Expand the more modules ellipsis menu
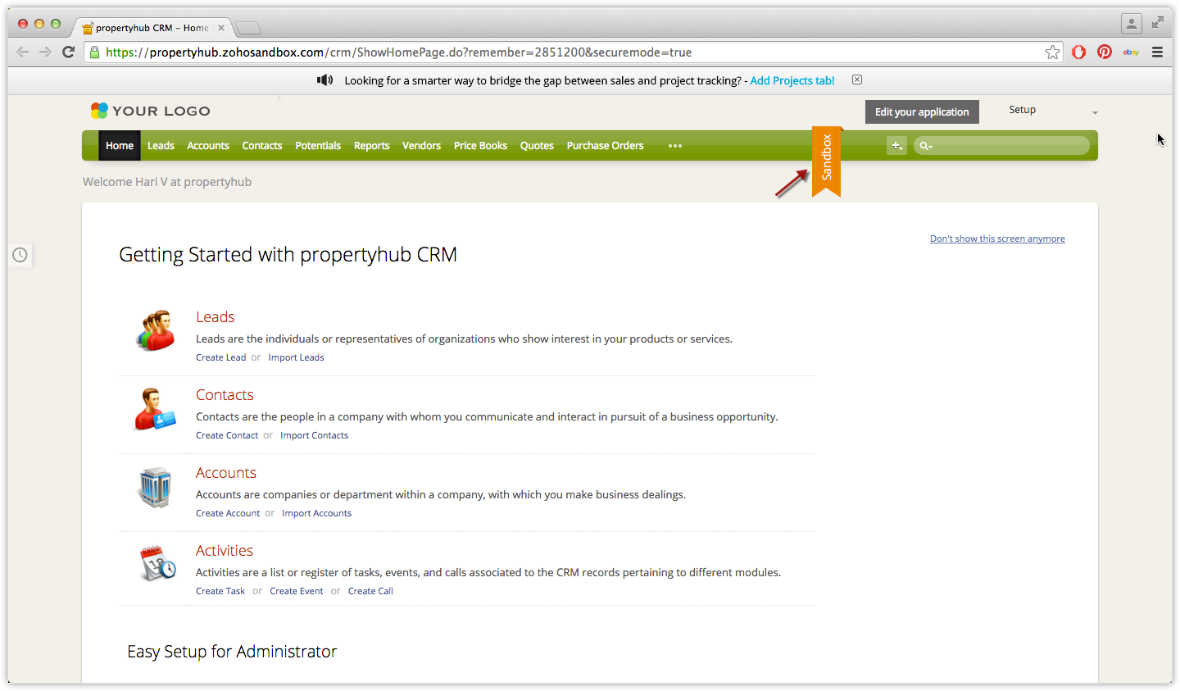The width and height of the screenshot is (1180, 691). (675, 146)
